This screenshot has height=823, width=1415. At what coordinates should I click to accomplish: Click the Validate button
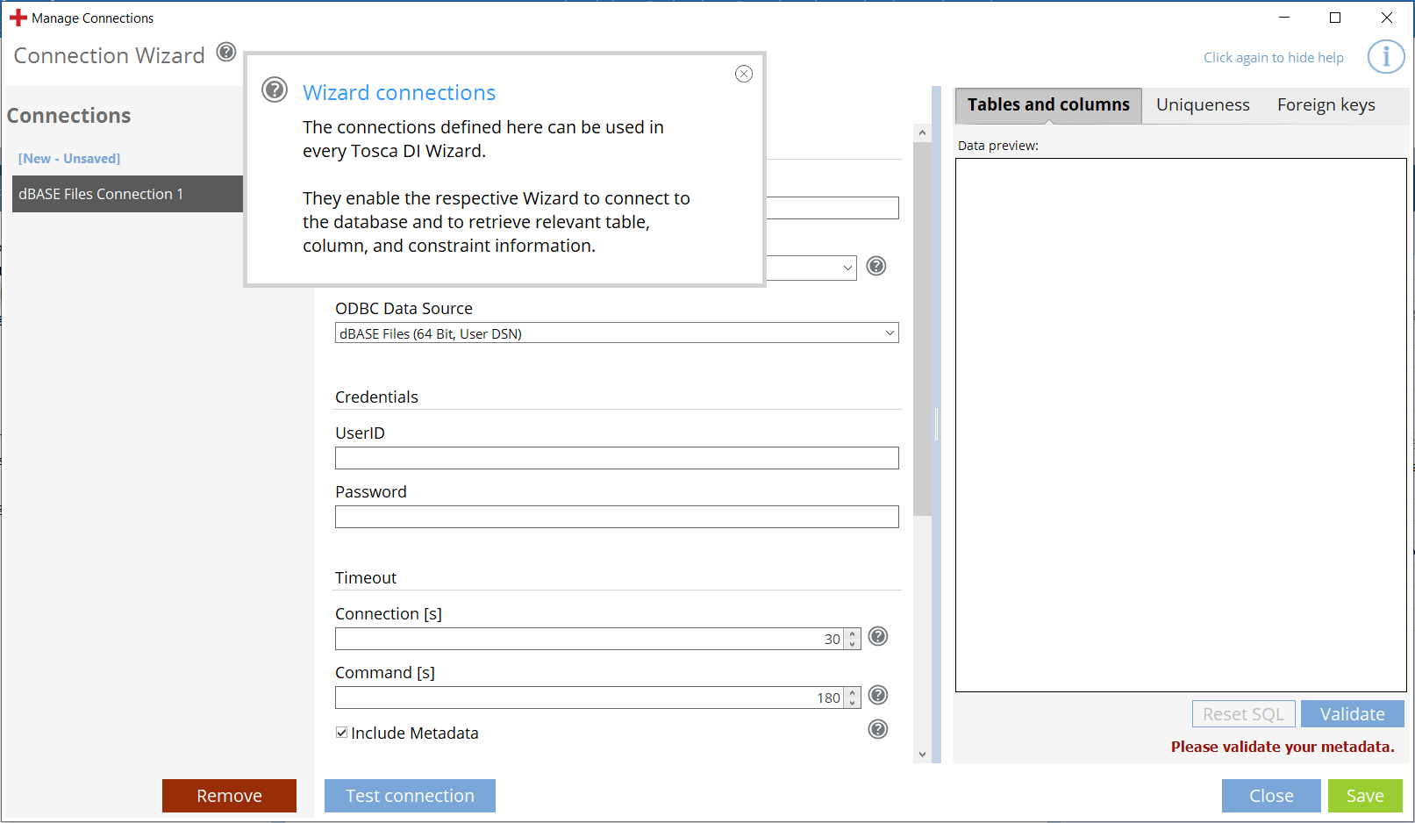click(x=1352, y=714)
